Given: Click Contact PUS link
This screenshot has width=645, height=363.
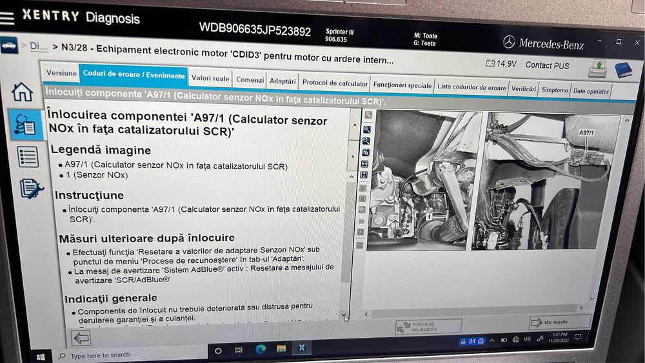Looking at the screenshot, I should (x=547, y=65).
